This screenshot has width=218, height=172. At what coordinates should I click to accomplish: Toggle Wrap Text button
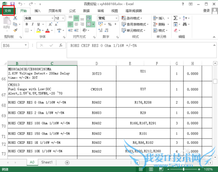(89, 18)
